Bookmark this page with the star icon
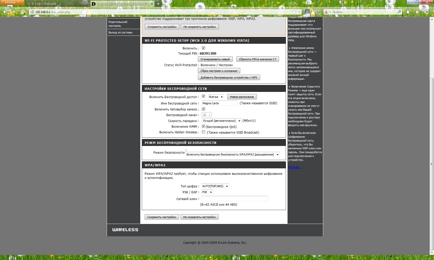 pos(294,12)
